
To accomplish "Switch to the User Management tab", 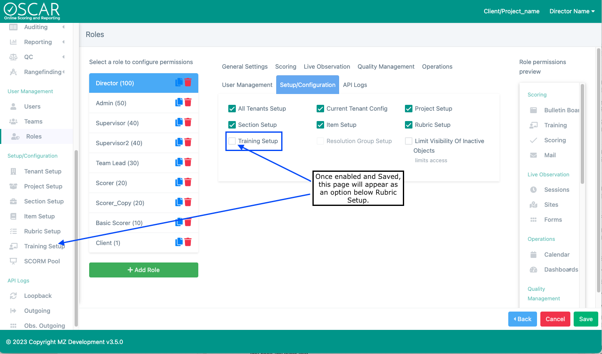I will coord(247,85).
